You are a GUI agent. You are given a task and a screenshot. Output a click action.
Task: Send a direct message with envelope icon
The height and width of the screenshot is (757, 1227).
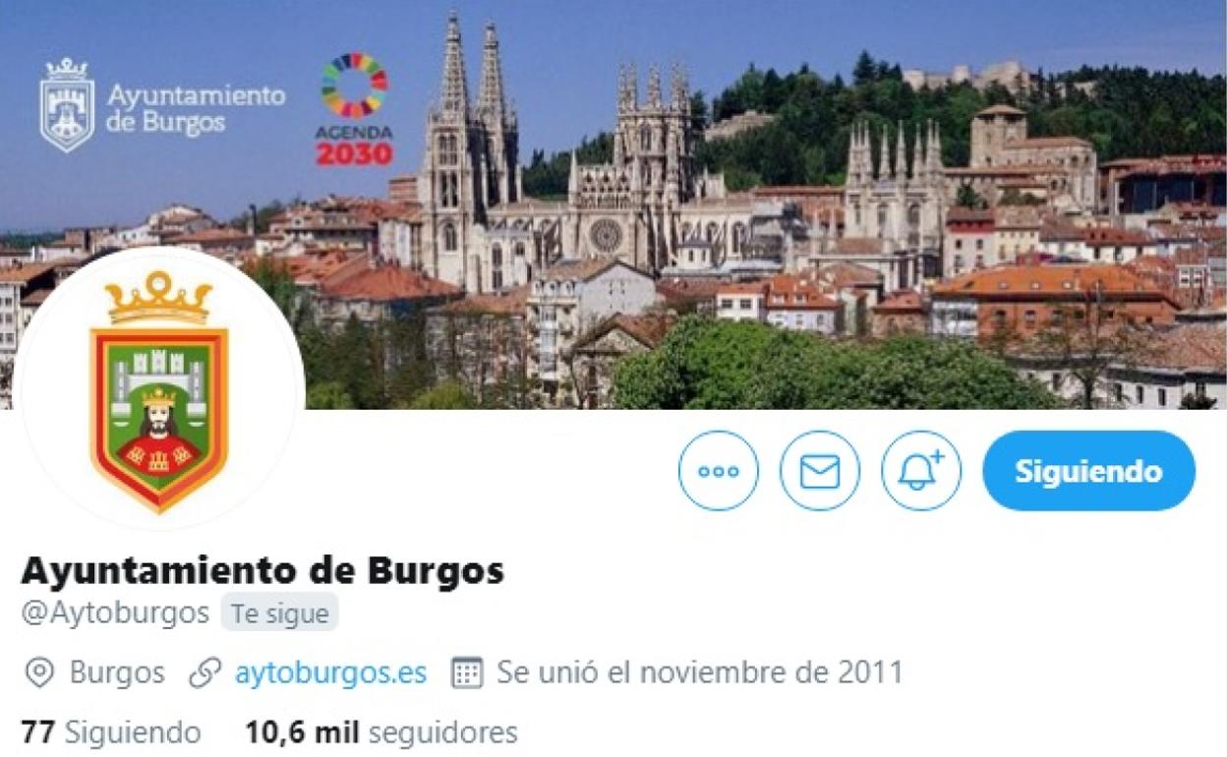[x=820, y=471]
